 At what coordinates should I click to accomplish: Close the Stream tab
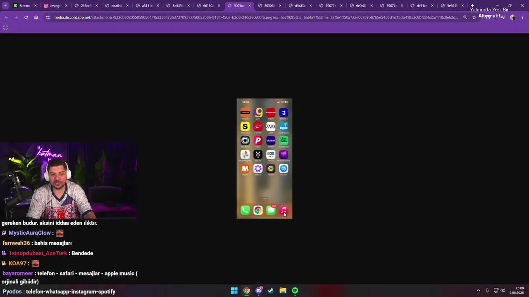tap(36, 6)
